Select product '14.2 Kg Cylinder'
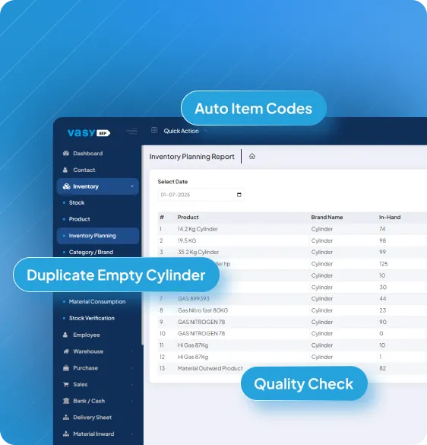427x445 pixels. 198,229
